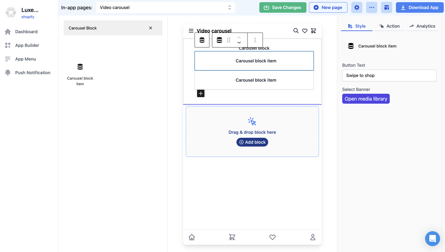The image size is (445, 252).
Task: Click the drag handle in block toolbar
Action: click(229, 40)
